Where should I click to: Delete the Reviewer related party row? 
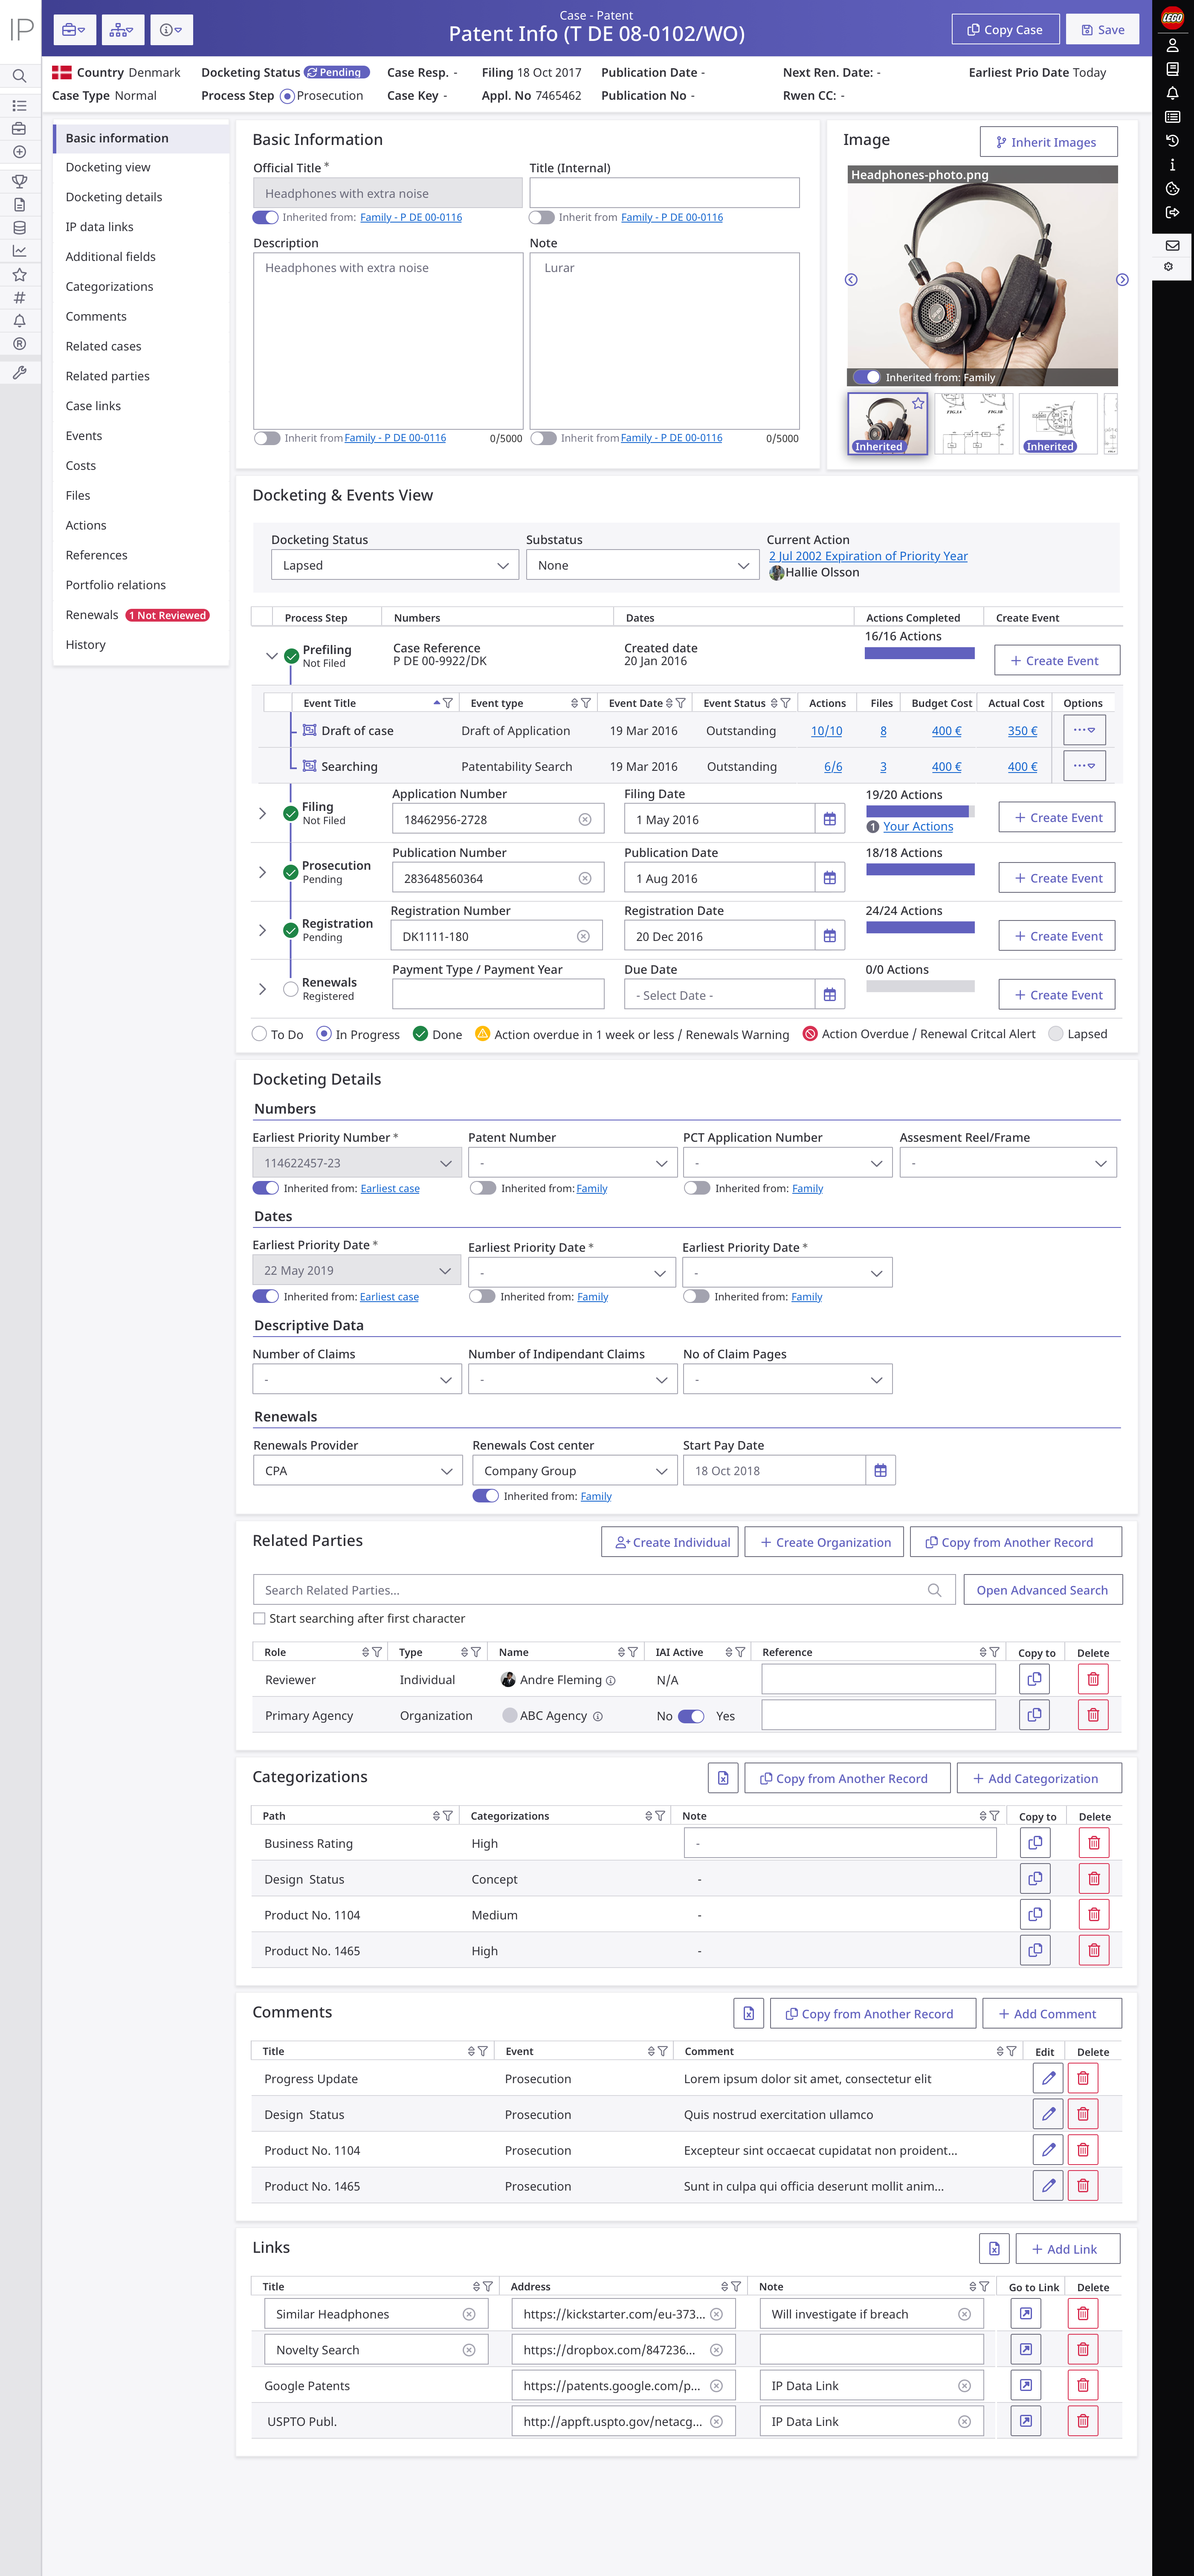point(1092,1679)
